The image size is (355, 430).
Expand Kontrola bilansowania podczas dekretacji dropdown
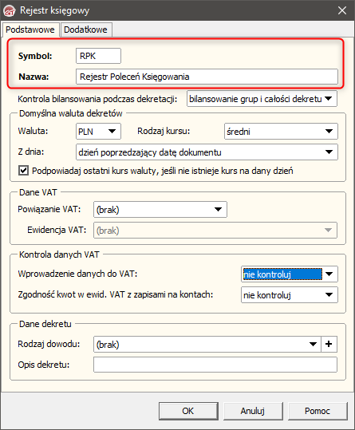click(x=262, y=99)
